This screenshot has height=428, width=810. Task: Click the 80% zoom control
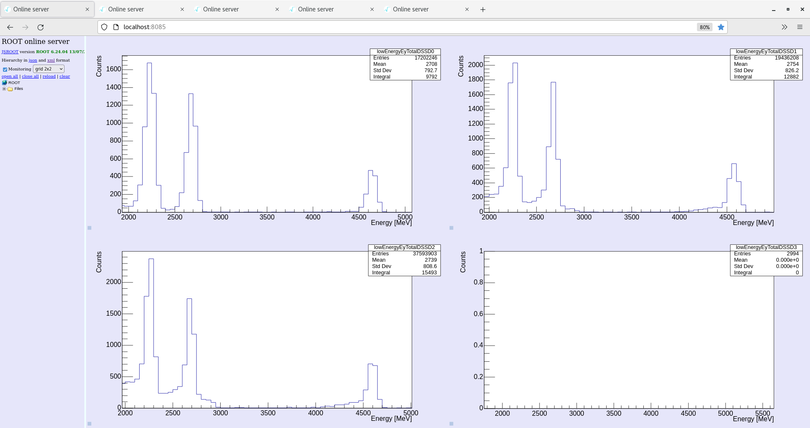704,27
